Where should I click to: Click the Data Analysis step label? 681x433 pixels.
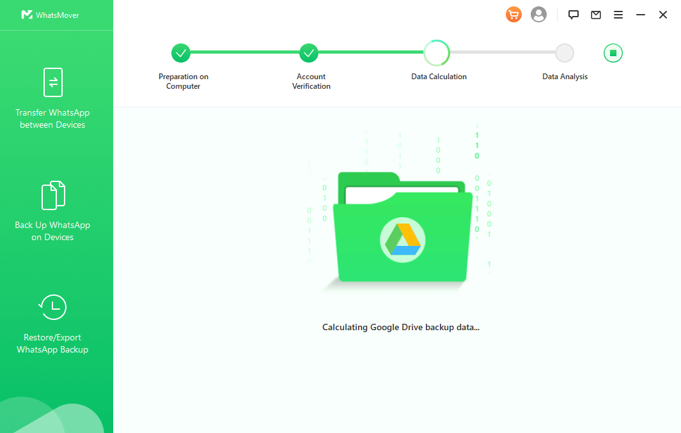click(x=565, y=77)
